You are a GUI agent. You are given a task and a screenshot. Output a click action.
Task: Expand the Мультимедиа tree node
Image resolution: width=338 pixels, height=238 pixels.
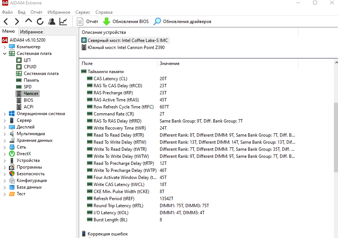(x=4, y=134)
